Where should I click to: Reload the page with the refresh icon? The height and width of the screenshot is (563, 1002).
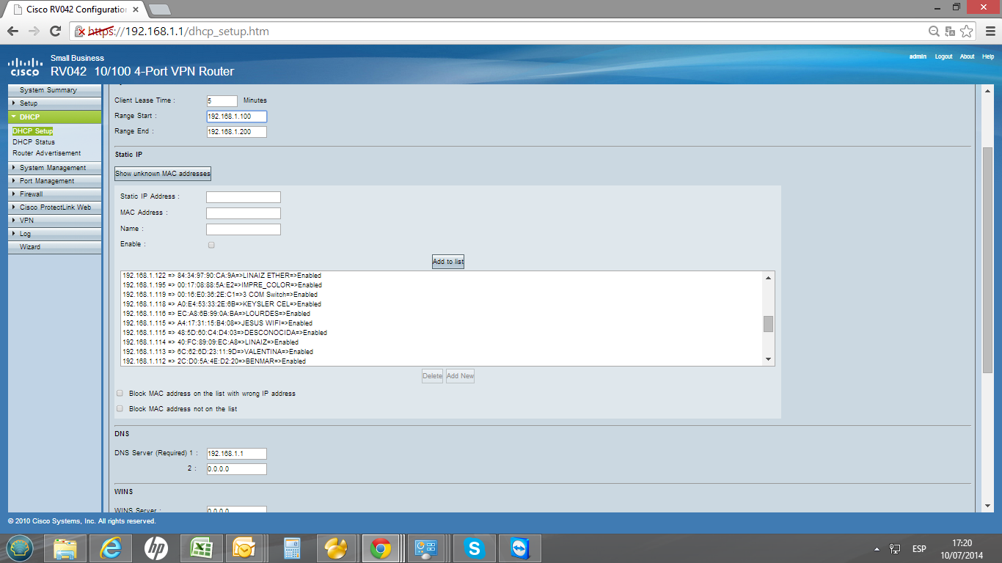click(x=55, y=32)
